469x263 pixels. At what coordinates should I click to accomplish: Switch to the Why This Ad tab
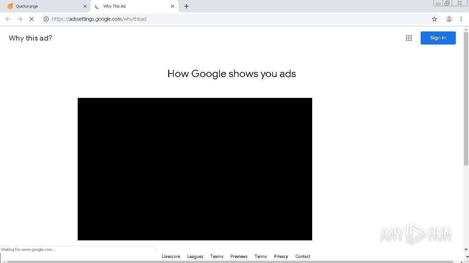(134, 6)
